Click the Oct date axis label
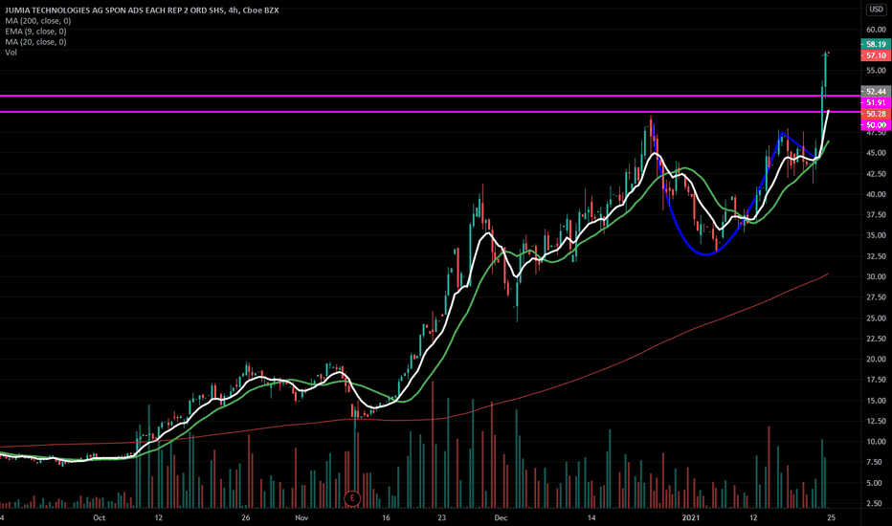 coord(99,517)
